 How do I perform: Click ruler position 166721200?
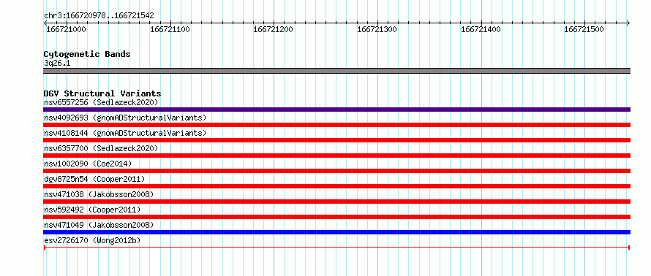(x=273, y=29)
